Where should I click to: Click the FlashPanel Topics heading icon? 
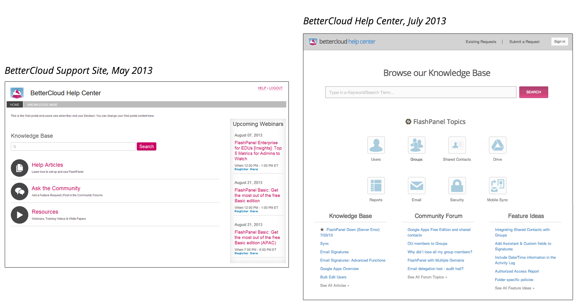pyautogui.click(x=408, y=121)
